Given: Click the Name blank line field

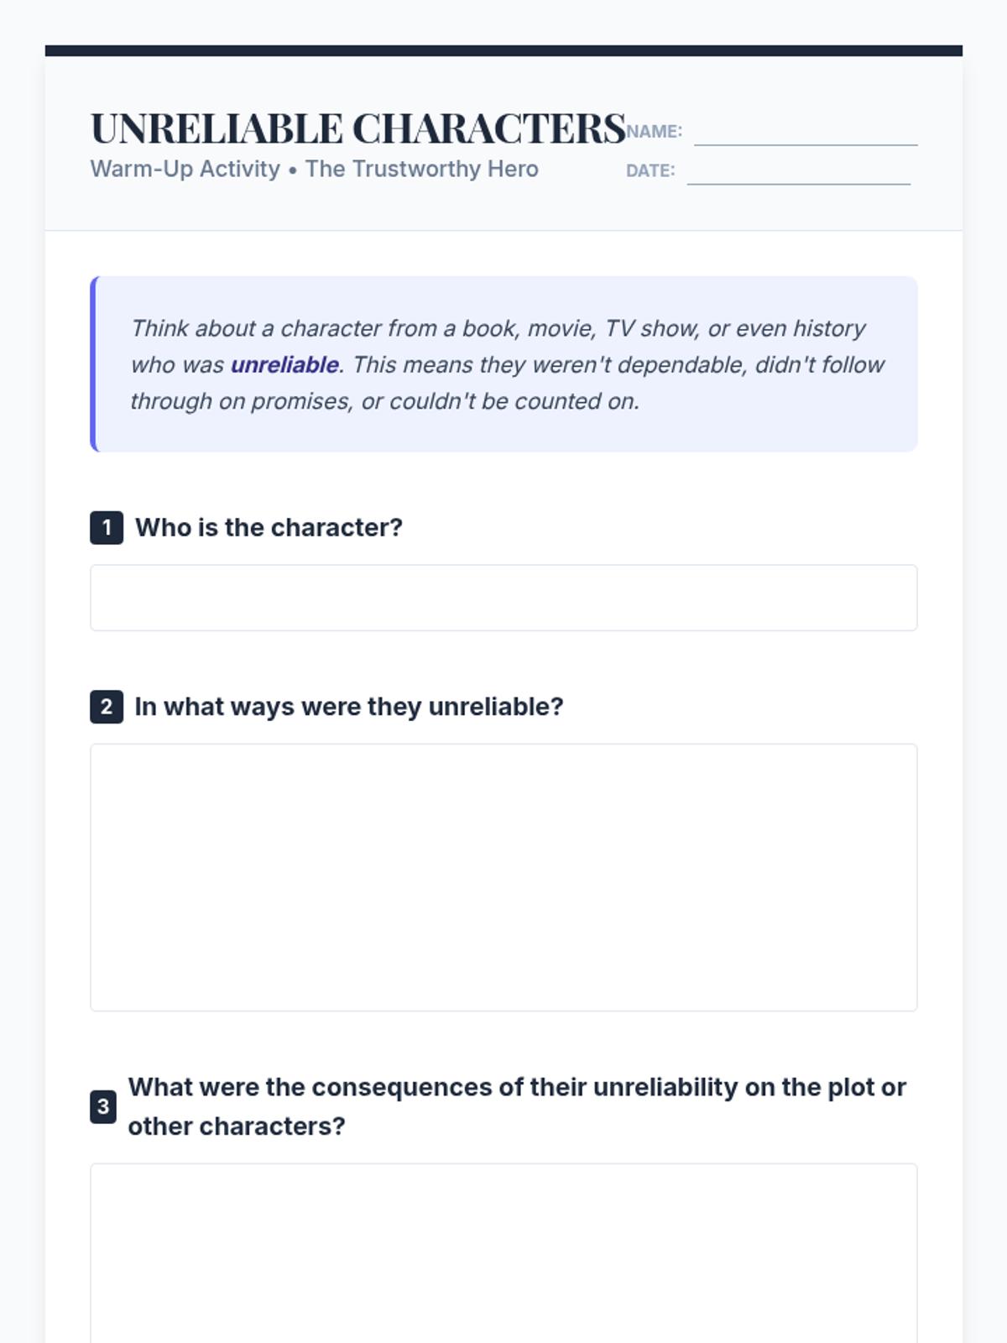Looking at the screenshot, I should click(x=806, y=133).
